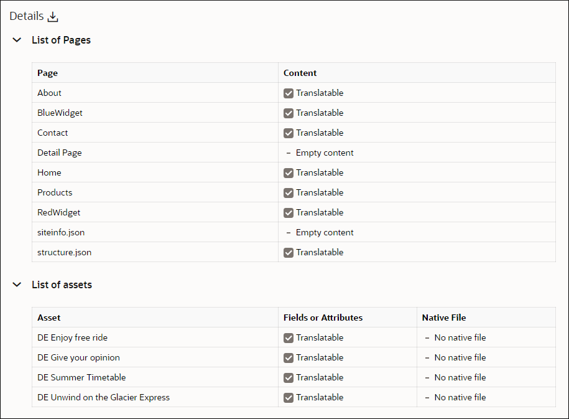Toggle Translatable checkbox for Home page

(289, 172)
